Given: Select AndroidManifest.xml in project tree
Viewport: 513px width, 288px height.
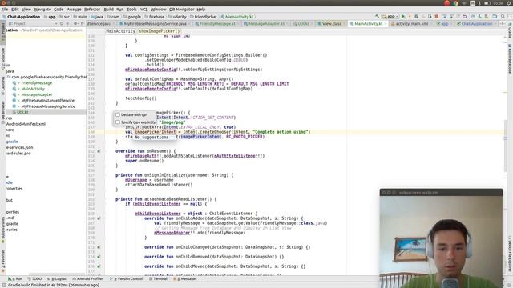Looking at the screenshot, I should point(26,124).
